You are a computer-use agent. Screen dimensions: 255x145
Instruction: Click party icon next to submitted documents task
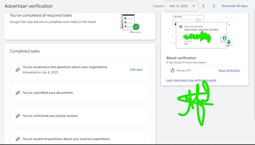point(18,93)
